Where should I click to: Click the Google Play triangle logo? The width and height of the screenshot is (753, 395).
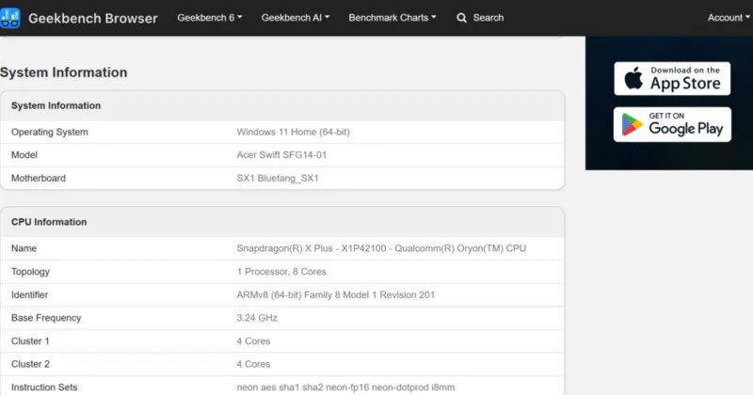(x=632, y=125)
